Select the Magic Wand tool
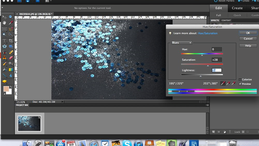Screen dimensions: 259x146 click(x=4, y=35)
